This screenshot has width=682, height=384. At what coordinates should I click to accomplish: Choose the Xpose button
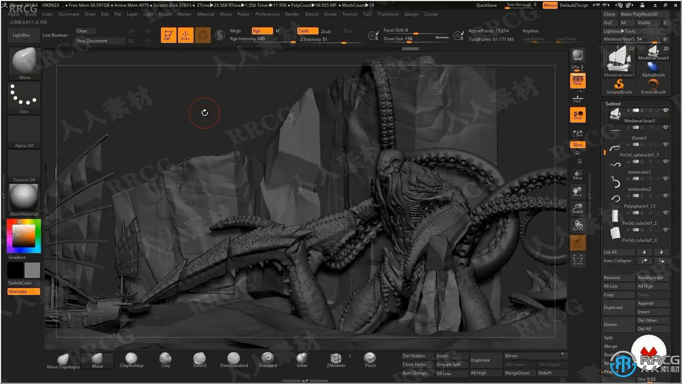tap(578, 260)
